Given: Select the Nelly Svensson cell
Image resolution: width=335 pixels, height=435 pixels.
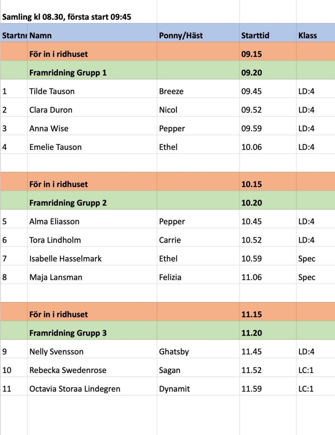Looking at the screenshot, I should 56,352.
